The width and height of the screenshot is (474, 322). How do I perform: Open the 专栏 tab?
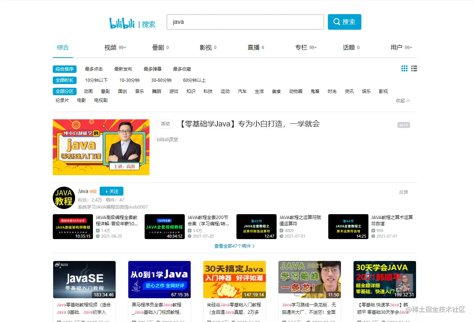coord(306,48)
